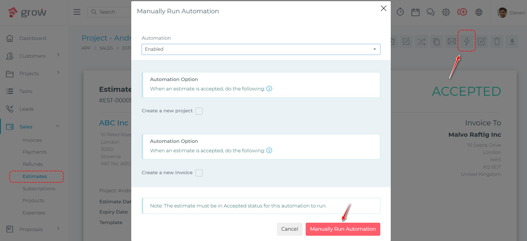Open Expenses in the Sales submenu

(34, 213)
